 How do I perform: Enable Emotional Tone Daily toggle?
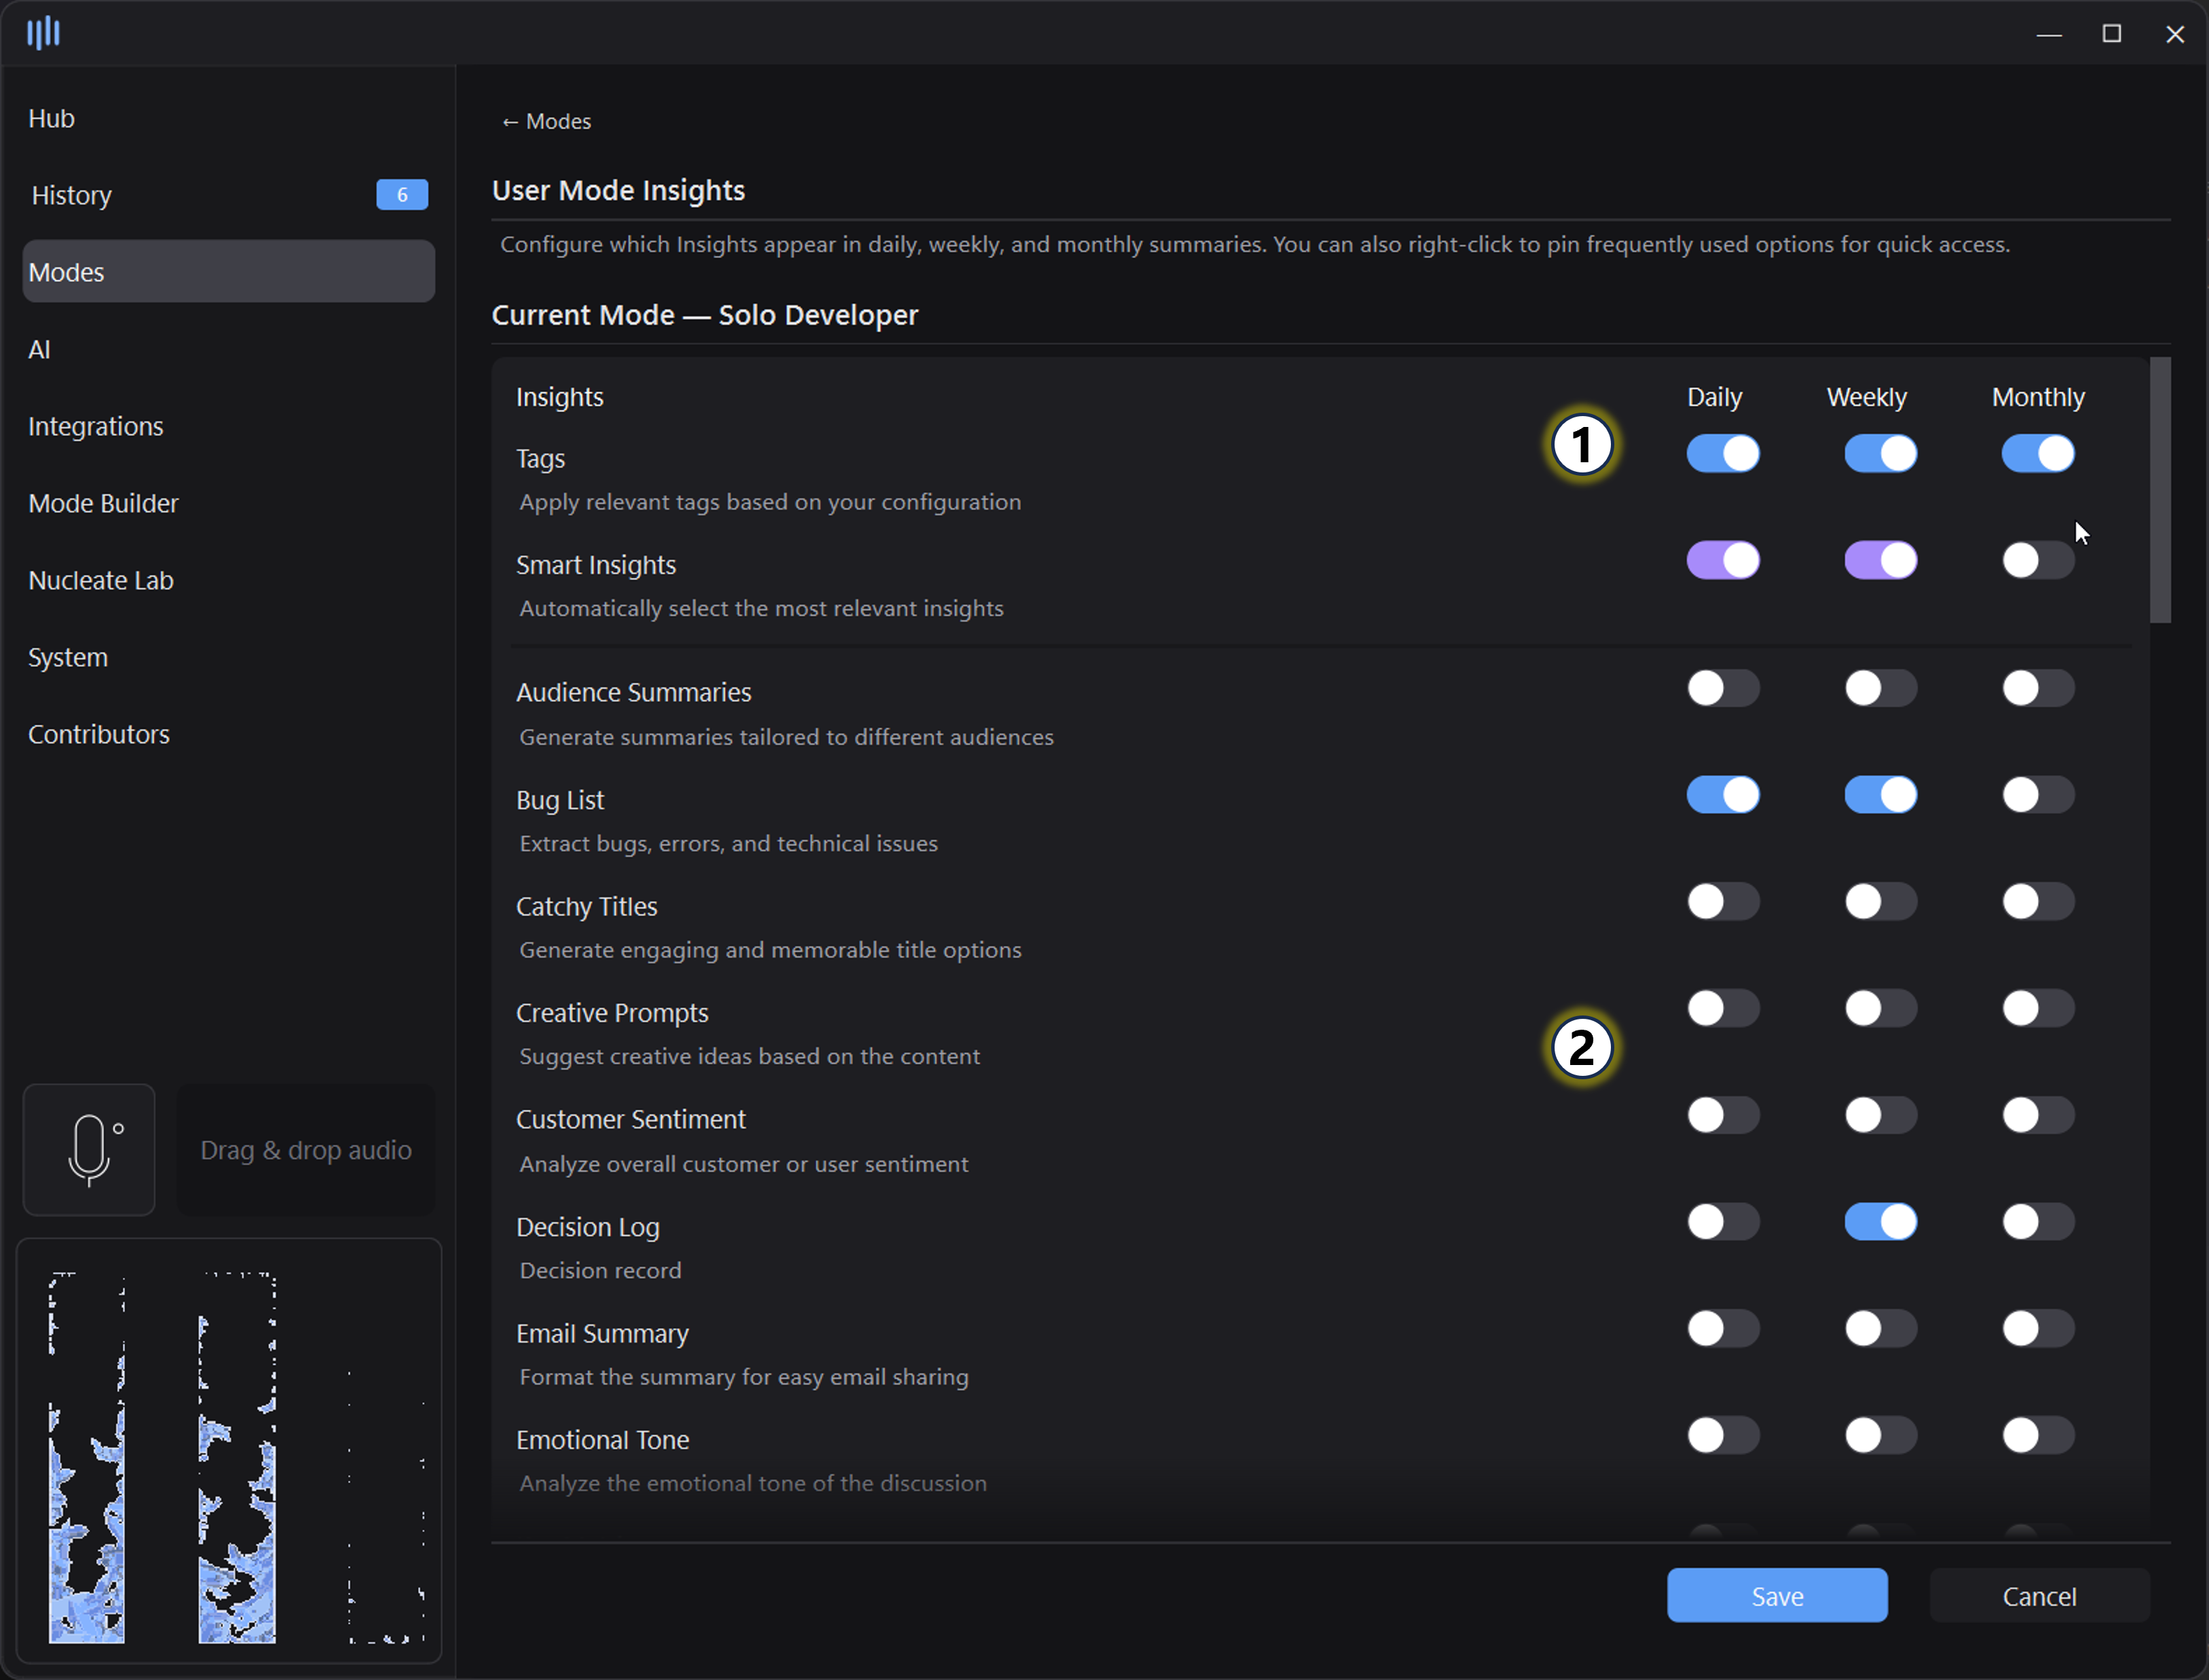tap(1723, 1436)
